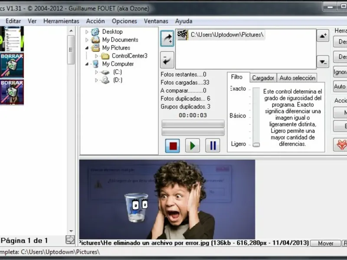Move folder up in the list
Viewport: 347px width, 260px height.
pos(323,36)
